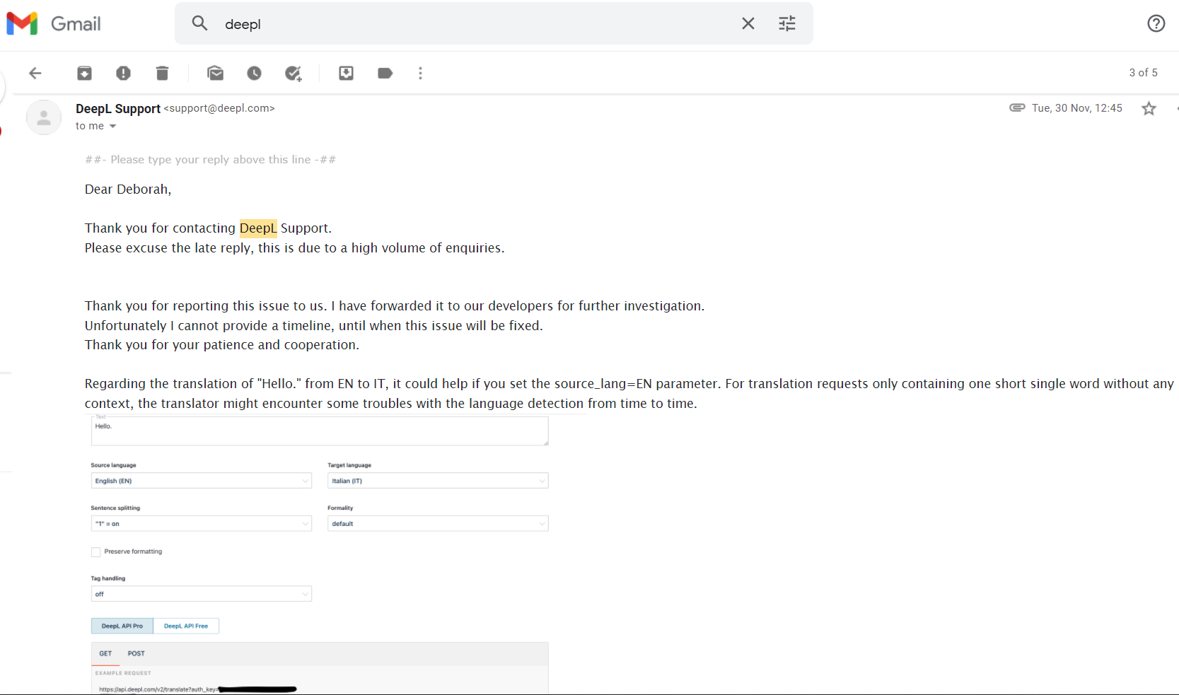Open the Help question mark icon
This screenshot has height=695, width=1179.
point(1156,23)
